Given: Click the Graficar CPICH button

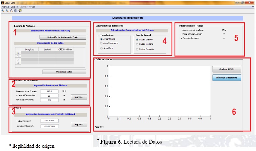Looking at the screenshot, I should click(227, 69).
